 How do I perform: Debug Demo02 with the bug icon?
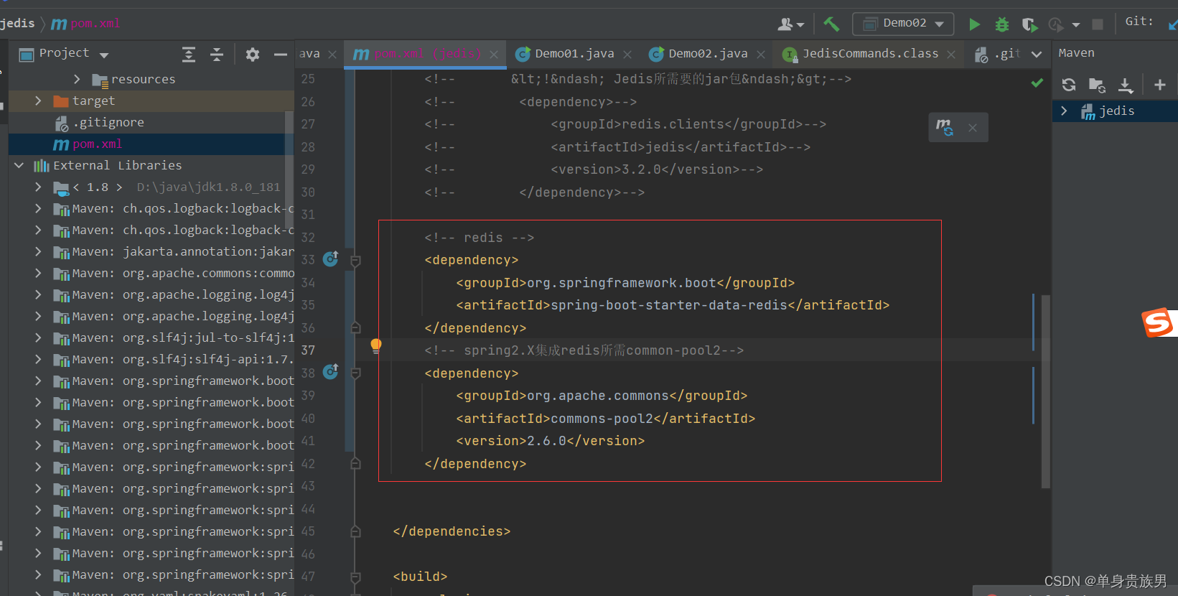coord(1002,24)
